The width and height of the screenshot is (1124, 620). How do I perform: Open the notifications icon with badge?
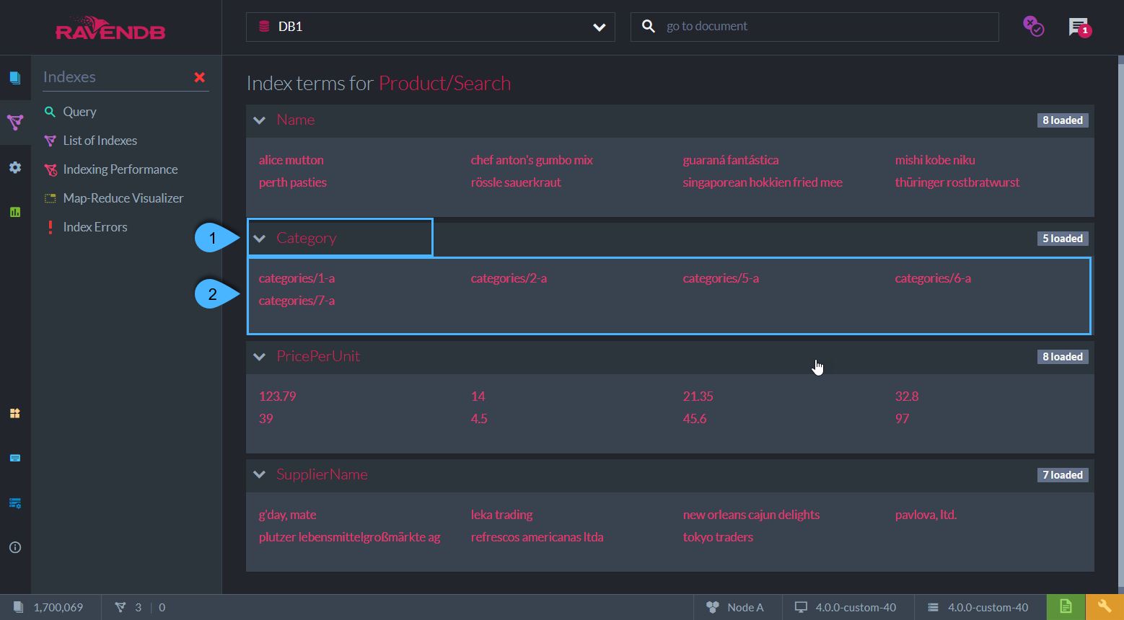point(1080,27)
